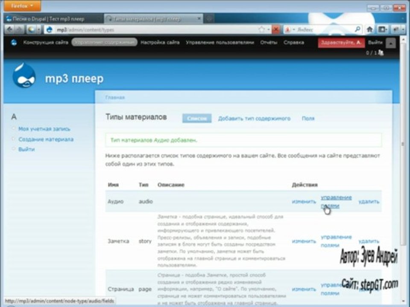This screenshot has height=307, width=410.
Task: Click the 'audio' type cell
Action: coord(146,202)
